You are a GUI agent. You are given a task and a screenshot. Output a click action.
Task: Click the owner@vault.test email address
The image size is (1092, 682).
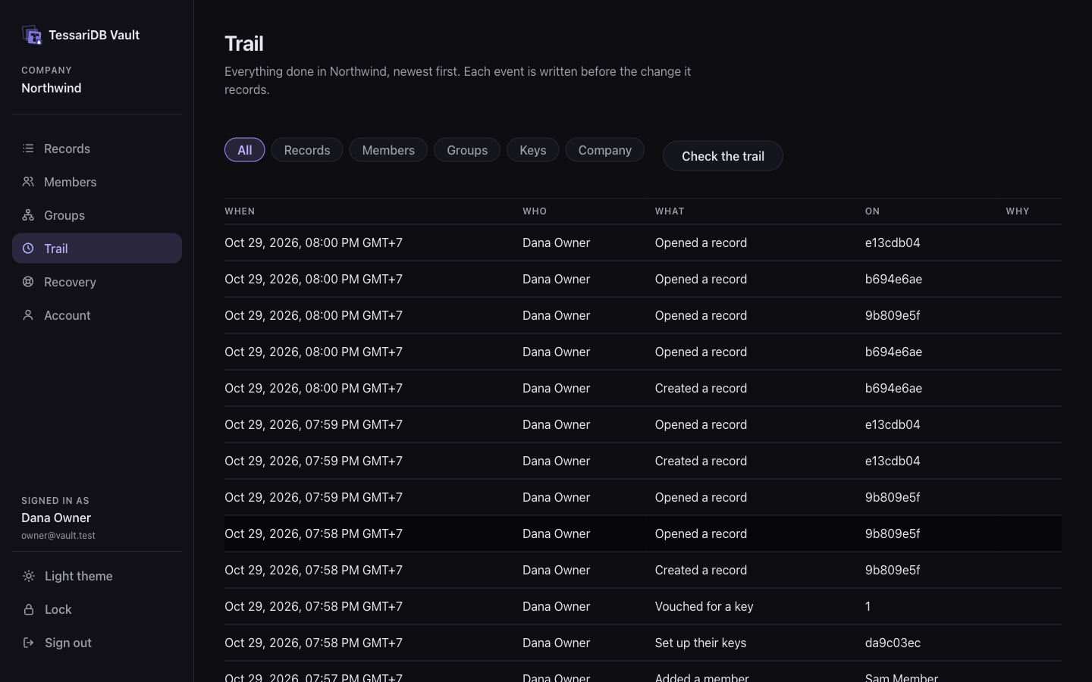point(58,536)
